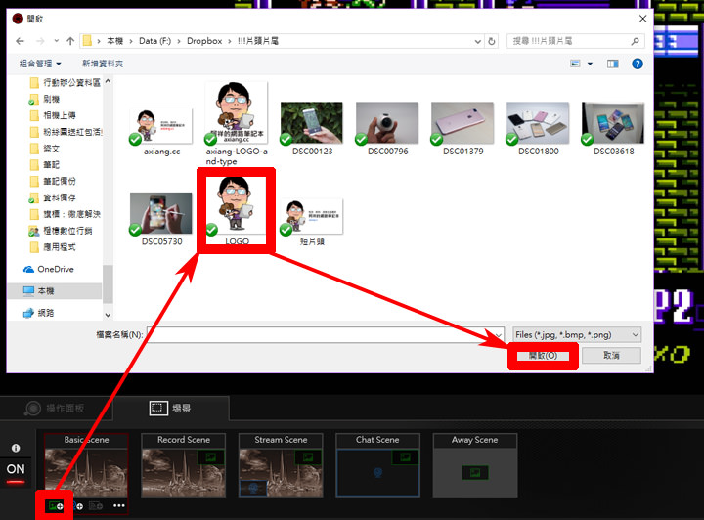Select OneDrive in the sidebar
This screenshot has height=520, width=704.
pos(55,269)
